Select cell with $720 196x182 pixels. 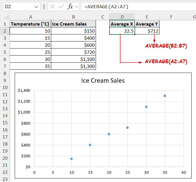tap(74, 52)
